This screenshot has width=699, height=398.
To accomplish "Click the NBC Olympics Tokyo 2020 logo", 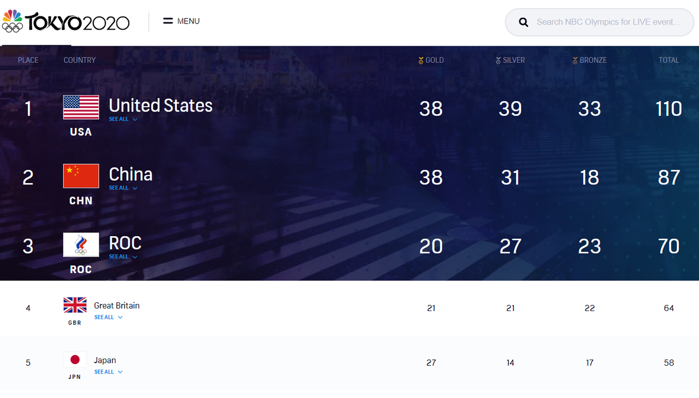I will [x=66, y=22].
